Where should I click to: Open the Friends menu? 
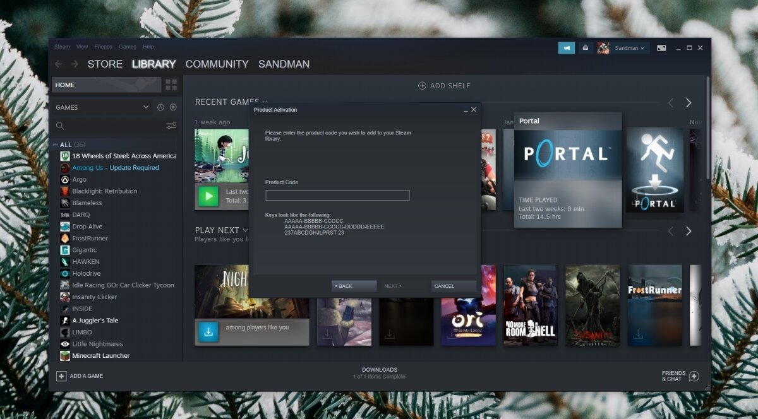point(103,46)
